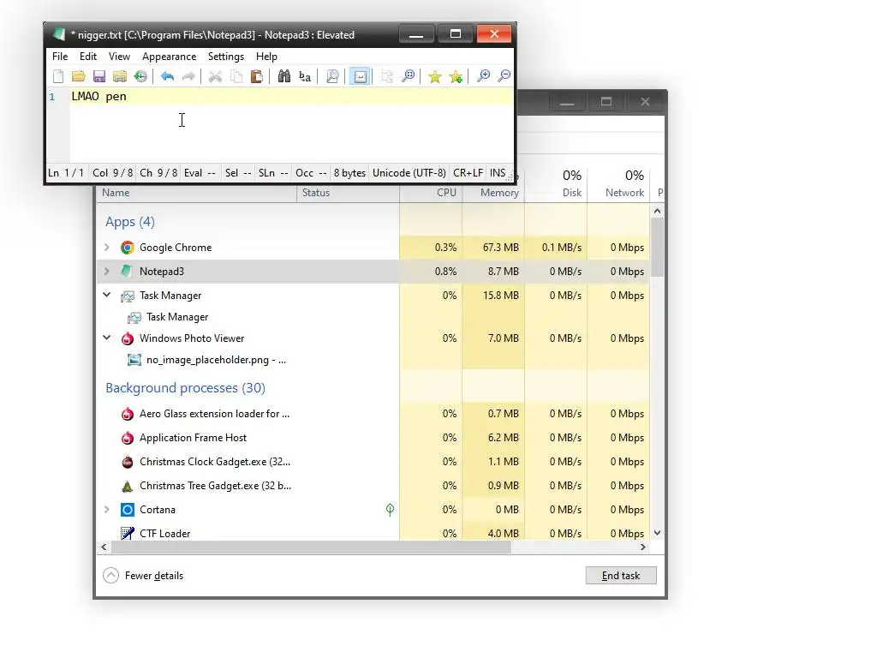Open the Settings menu in Notepad3
This screenshot has width=877, height=658.
226,57
